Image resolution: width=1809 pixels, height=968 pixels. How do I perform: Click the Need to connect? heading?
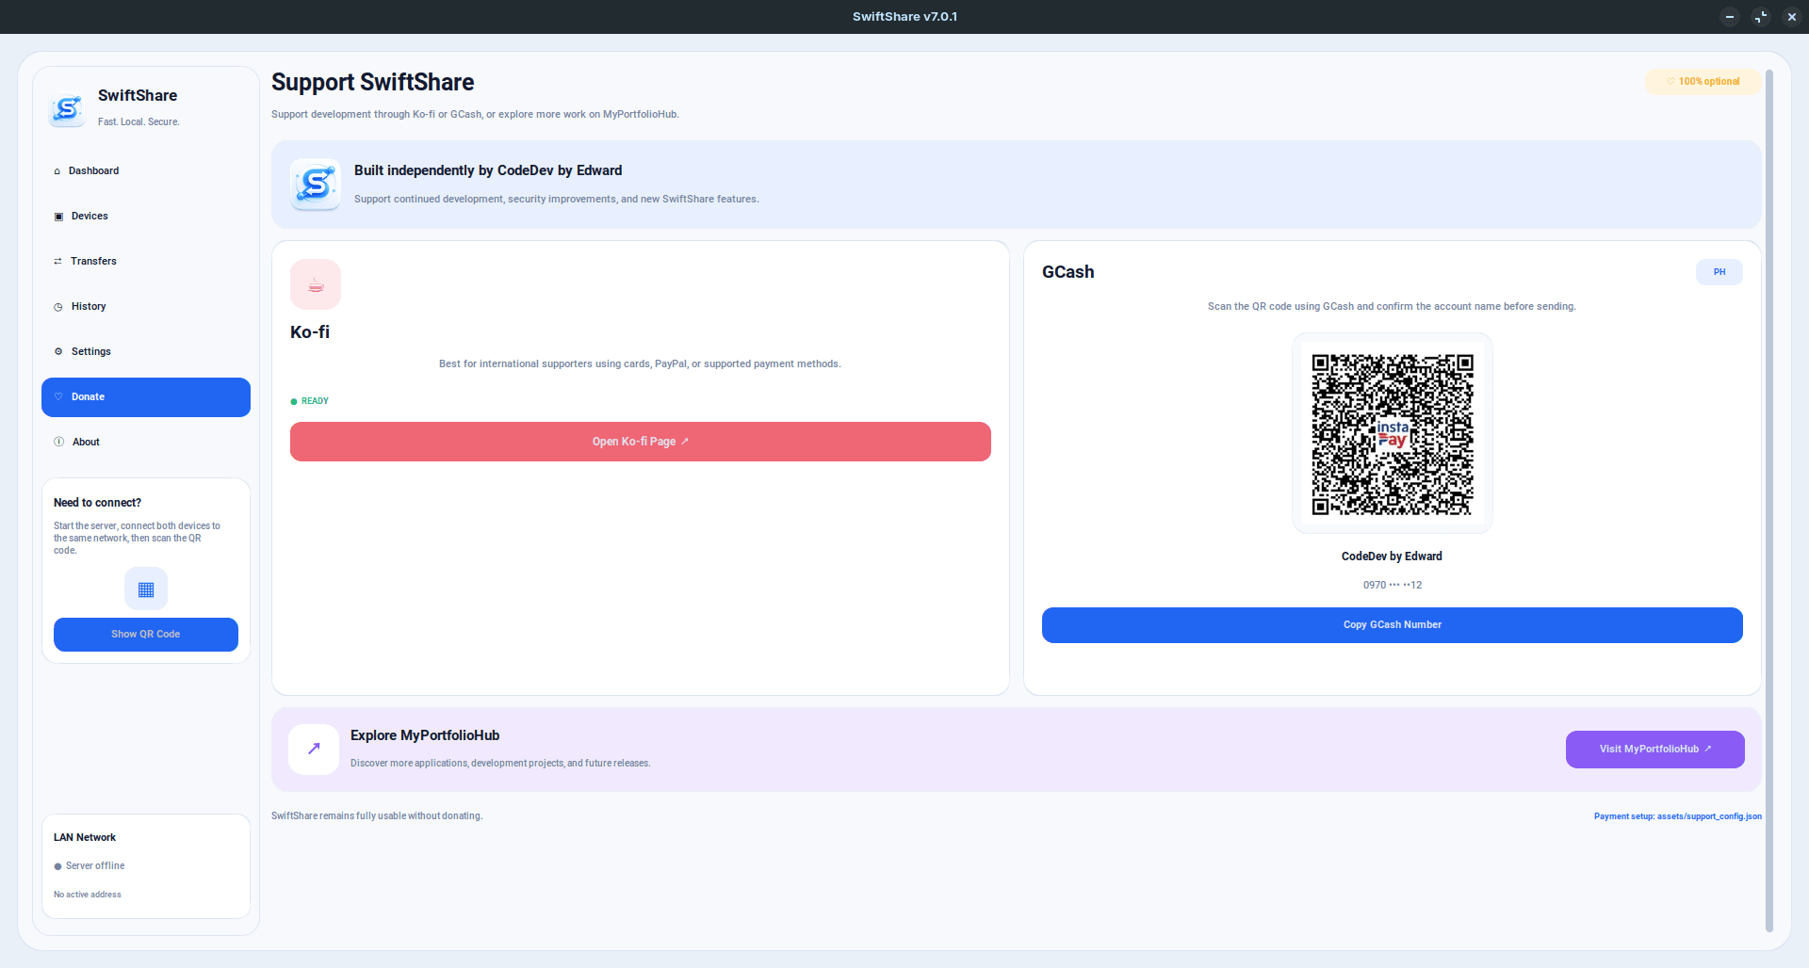tap(98, 503)
